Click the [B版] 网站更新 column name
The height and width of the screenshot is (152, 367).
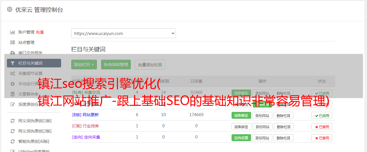86,115
